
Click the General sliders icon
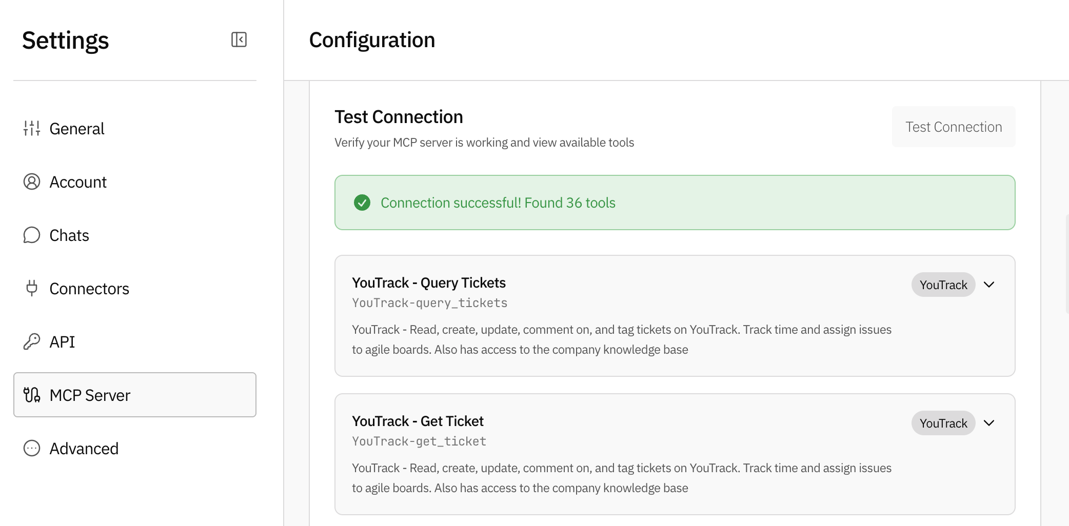coord(32,128)
